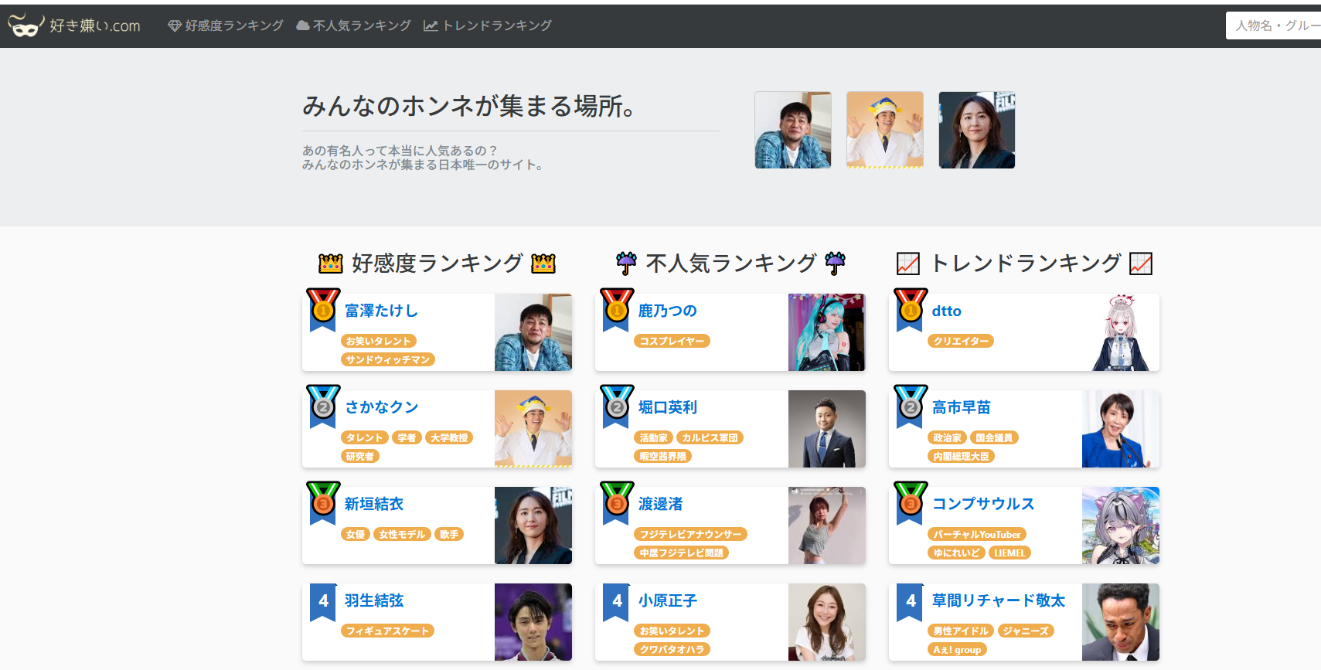The height and width of the screenshot is (670, 1321).
Task: Open the 高市早苗 profile link
Action: pos(961,407)
